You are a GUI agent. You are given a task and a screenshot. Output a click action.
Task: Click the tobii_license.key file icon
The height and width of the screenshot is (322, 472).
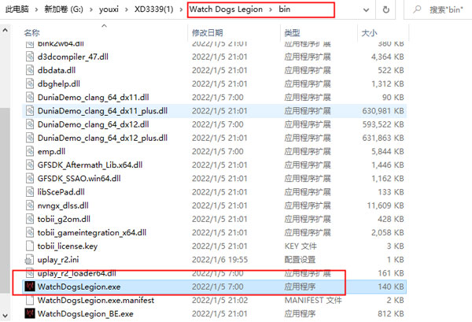(30, 246)
